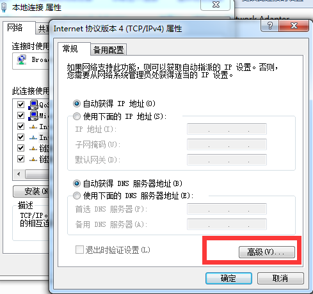Open 高级 advanced settings button
Screen dimensions: 313x294
click(267, 252)
